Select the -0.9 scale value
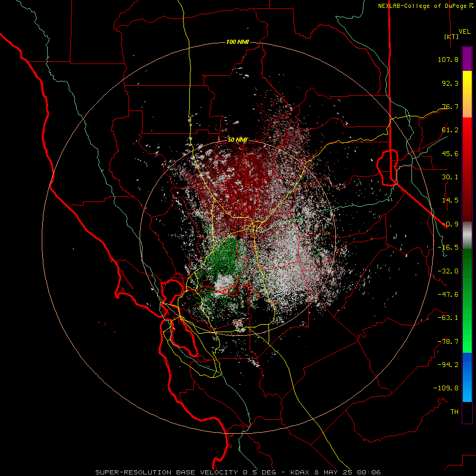The width and height of the screenshot is (476, 476). coord(450,224)
